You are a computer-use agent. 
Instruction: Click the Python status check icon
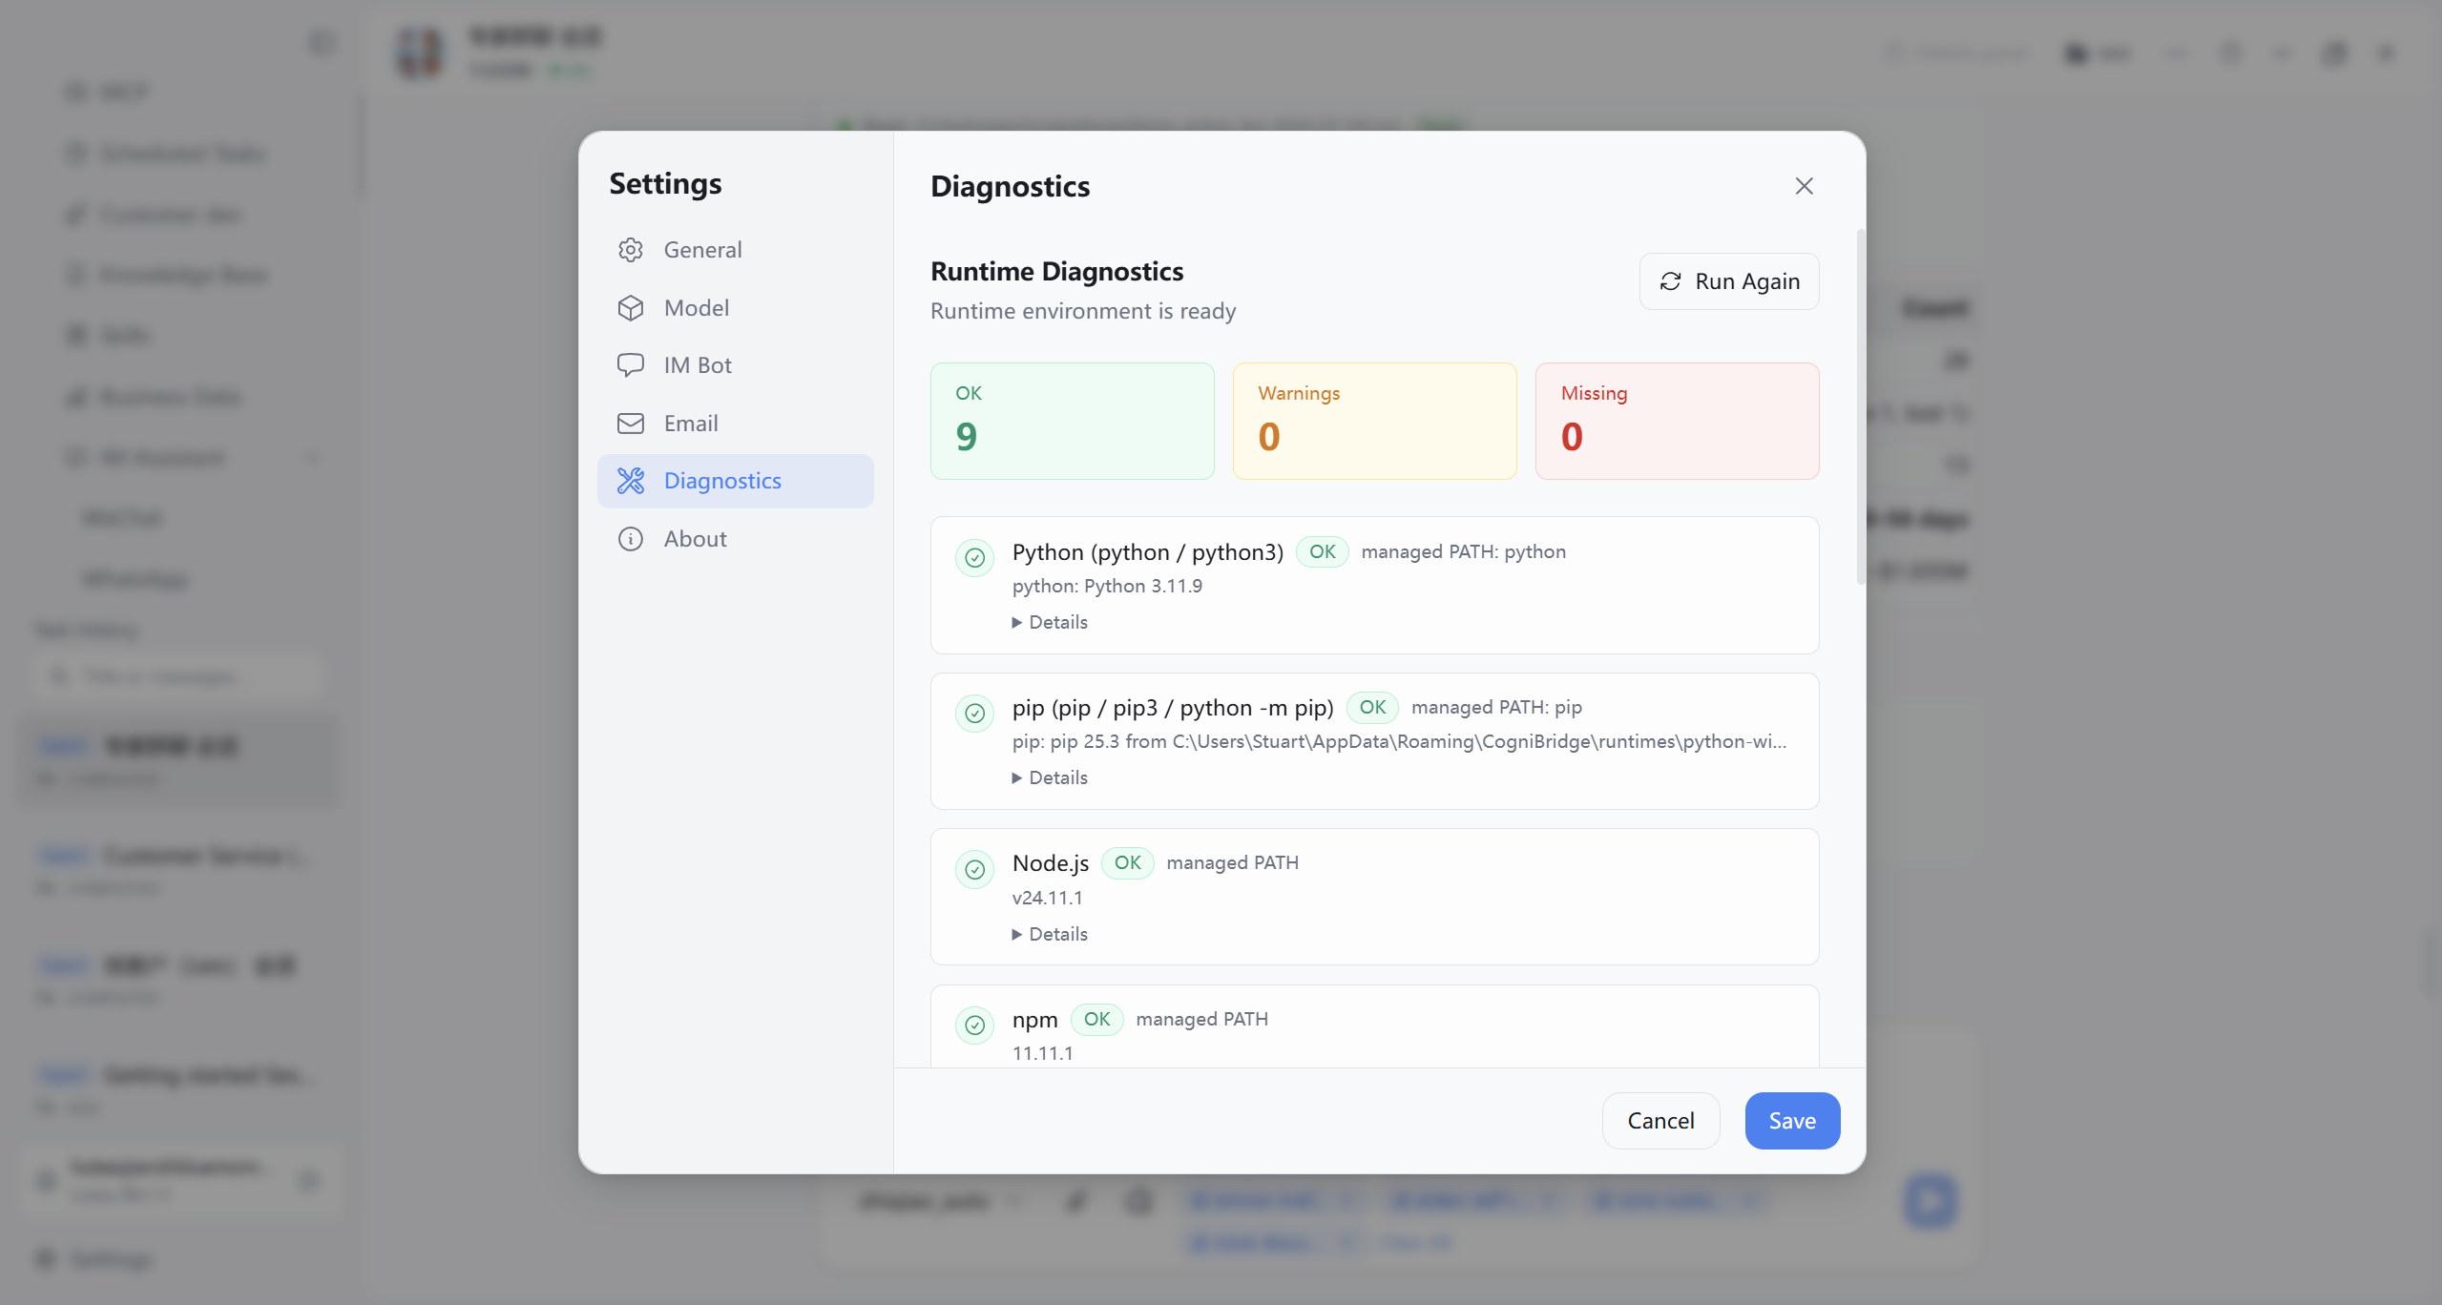click(x=974, y=557)
